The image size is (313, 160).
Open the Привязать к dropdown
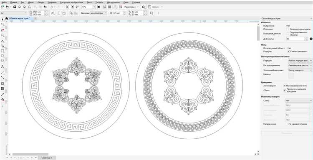pos(131,7)
